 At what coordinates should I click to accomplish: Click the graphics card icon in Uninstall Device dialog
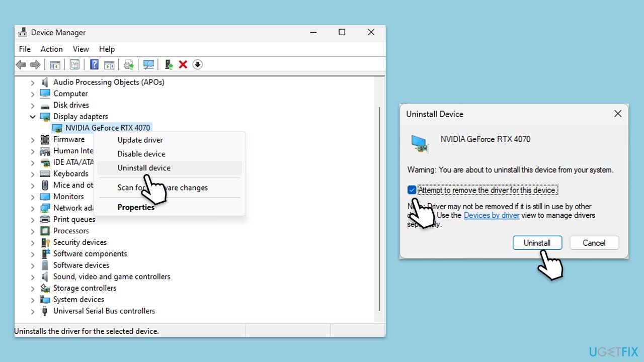[420, 143]
